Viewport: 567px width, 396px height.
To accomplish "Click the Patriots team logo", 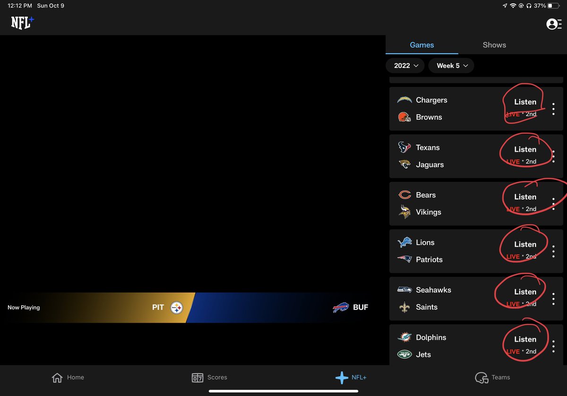I will 404,259.
